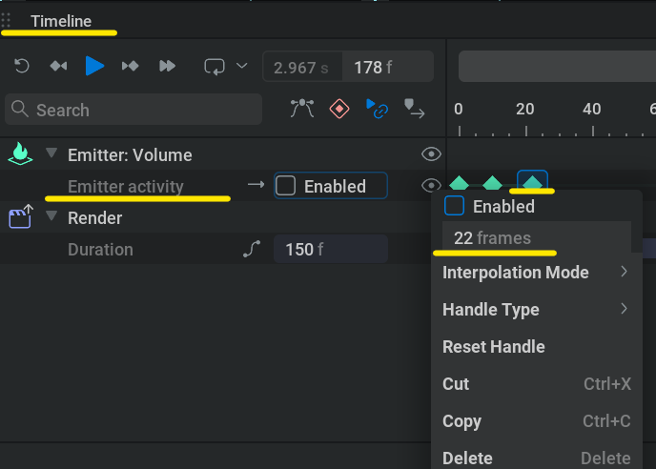Screen dimensions: 656x469
Task: Toggle the playback link icon
Action: pos(377,109)
